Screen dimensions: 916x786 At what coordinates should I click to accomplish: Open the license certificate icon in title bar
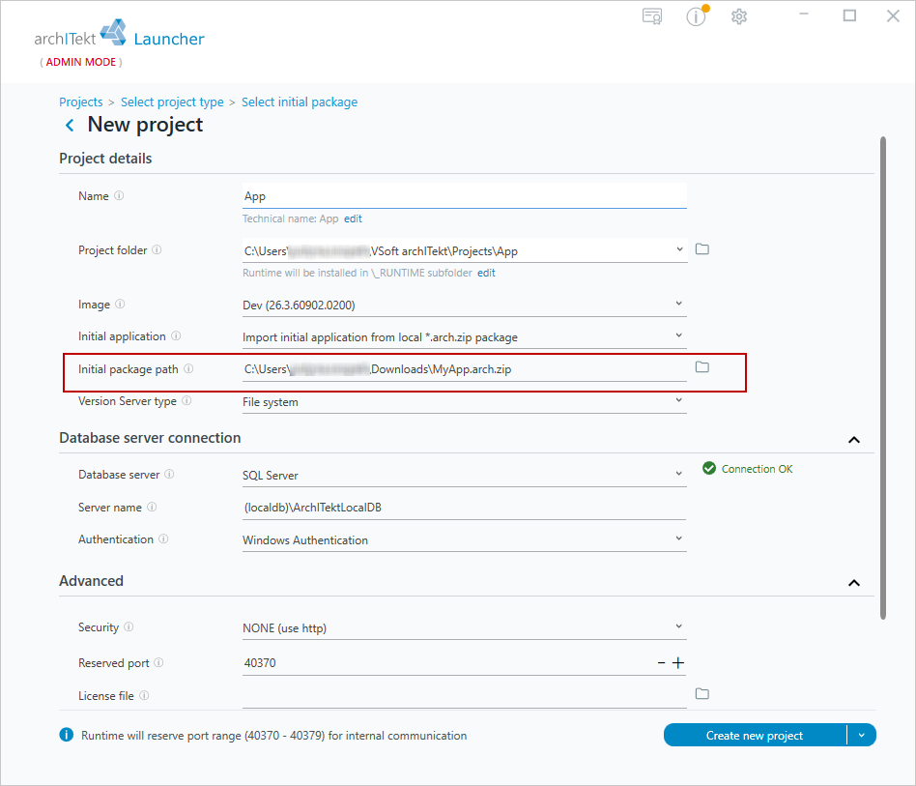(x=652, y=16)
